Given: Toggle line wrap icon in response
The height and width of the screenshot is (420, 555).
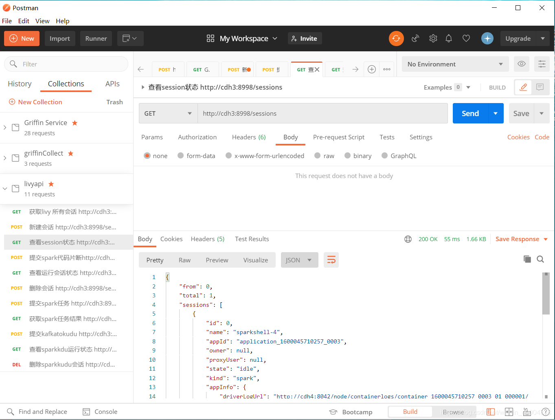Looking at the screenshot, I should (331, 260).
